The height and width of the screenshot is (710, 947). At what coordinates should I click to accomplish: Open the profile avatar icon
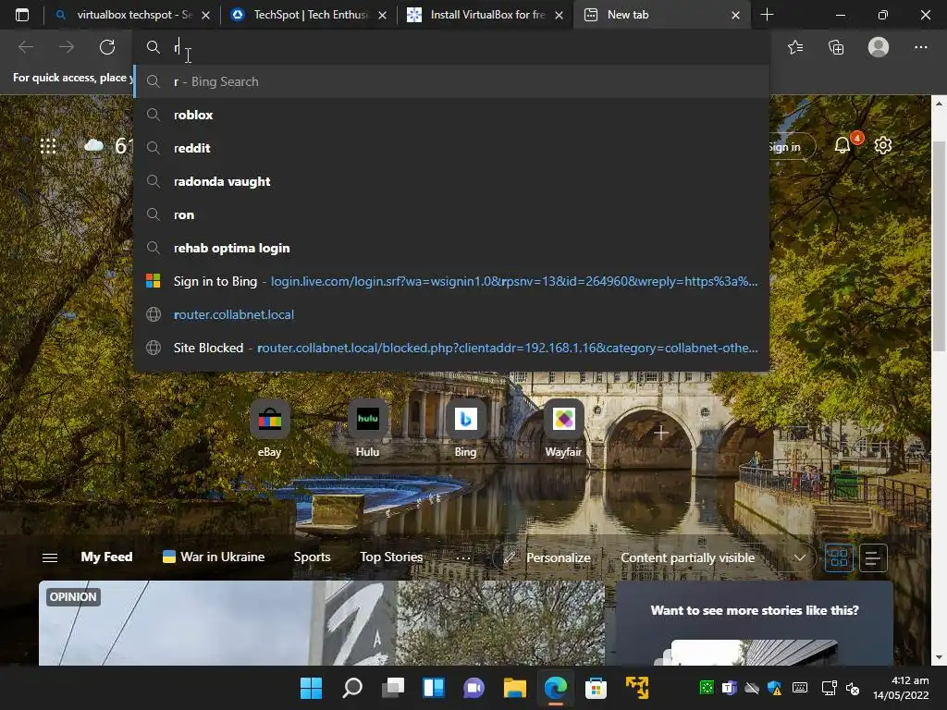(x=879, y=47)
